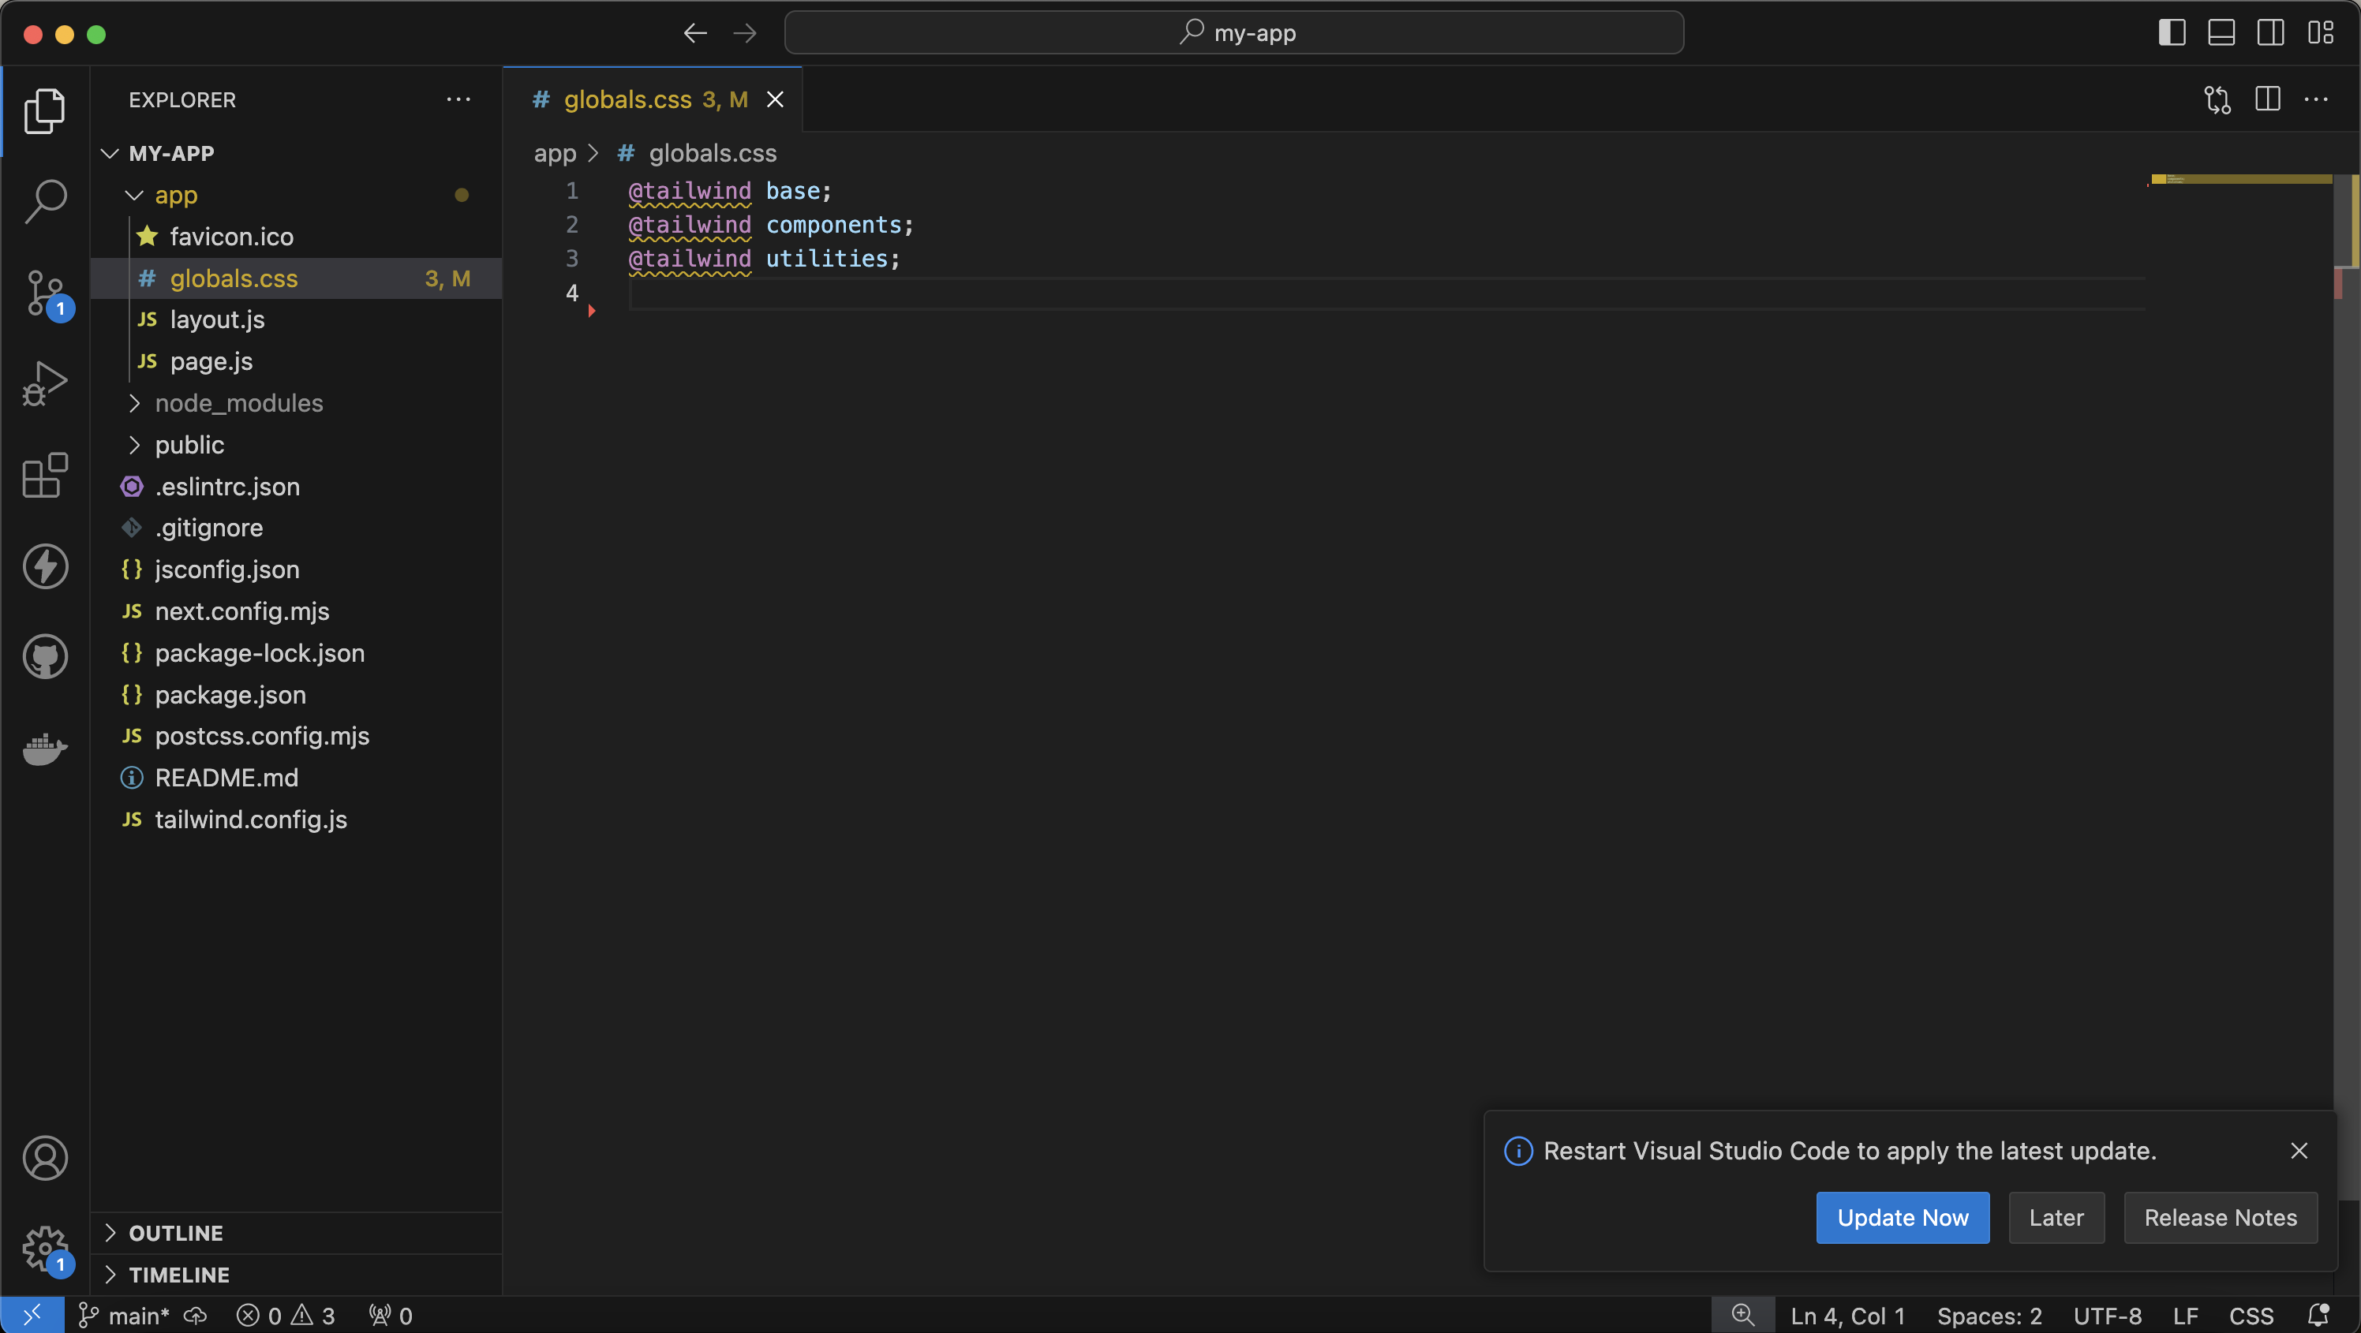The width and height of the screenshot is (2361, 1333).
Task: Open the Search view in activity bar
Action: tap(45, 200)
